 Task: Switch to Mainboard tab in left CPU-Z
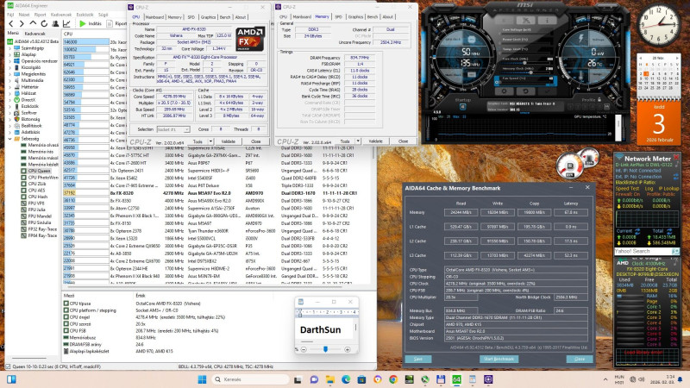point(154,17)
